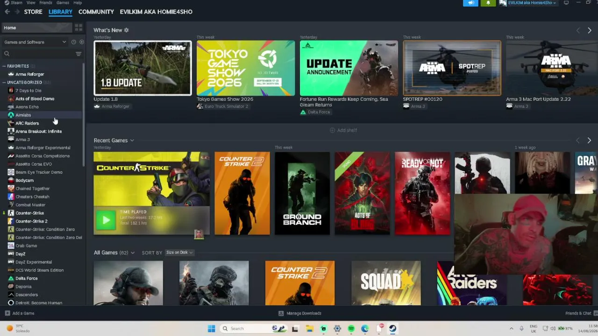This screenshot has height=336, width=598.
Task: Open the Help menu
Action: pyautogui.click(x=78, y=3)
